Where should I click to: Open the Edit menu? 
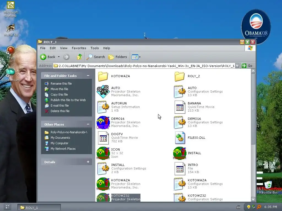53,48
